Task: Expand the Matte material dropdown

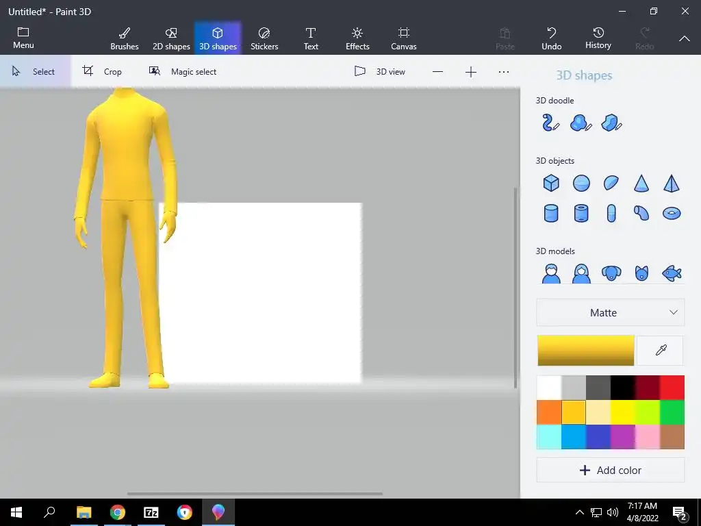Action: click(610, 312)
